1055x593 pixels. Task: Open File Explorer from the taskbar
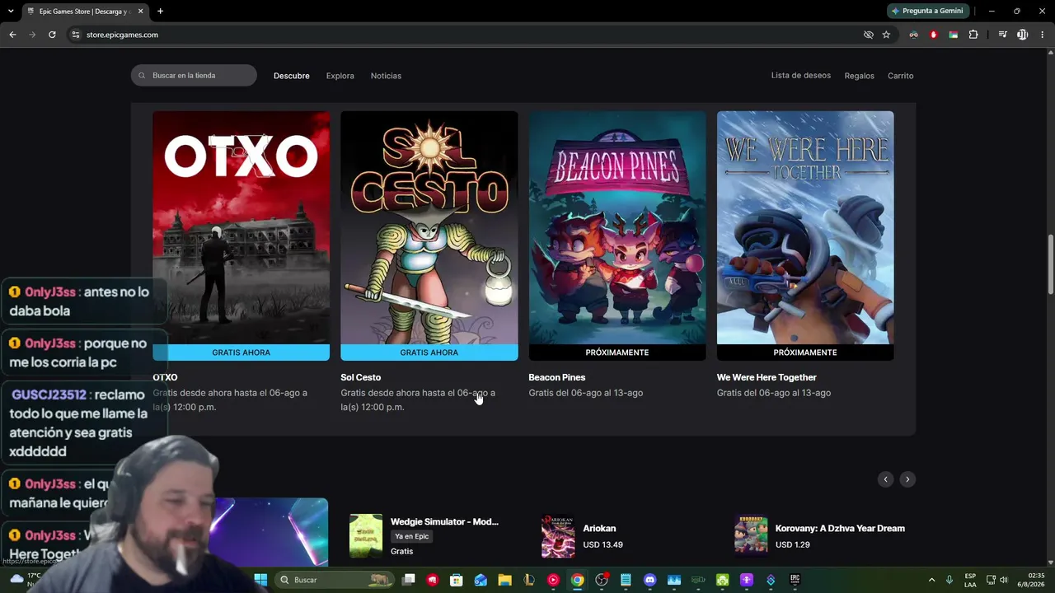click(504, 580)
